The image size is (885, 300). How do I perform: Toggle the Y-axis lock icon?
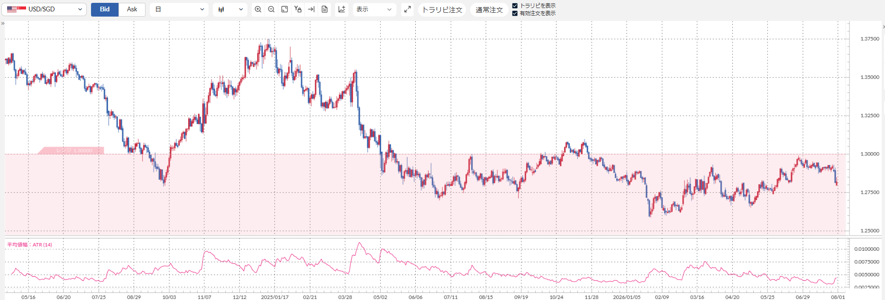click(x=298, y=9)
